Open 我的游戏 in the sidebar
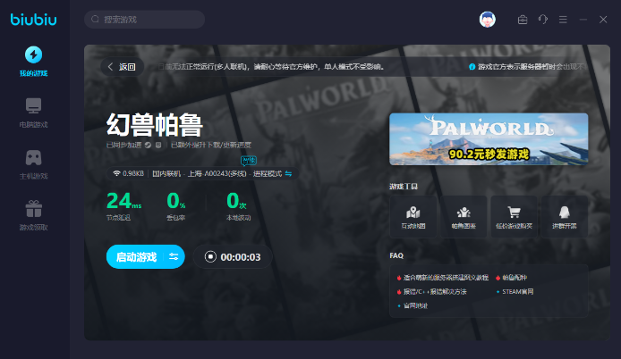 (33, 61)
